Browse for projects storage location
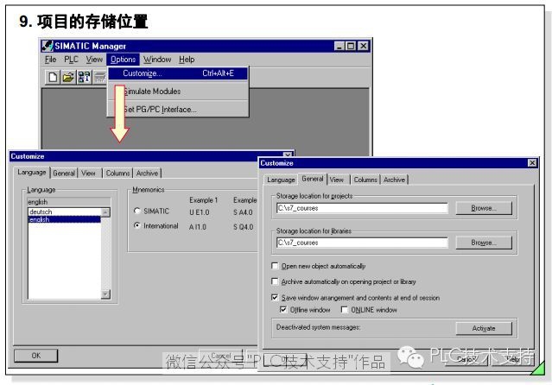The image size is (552, 385). click(x=484, y=208)
